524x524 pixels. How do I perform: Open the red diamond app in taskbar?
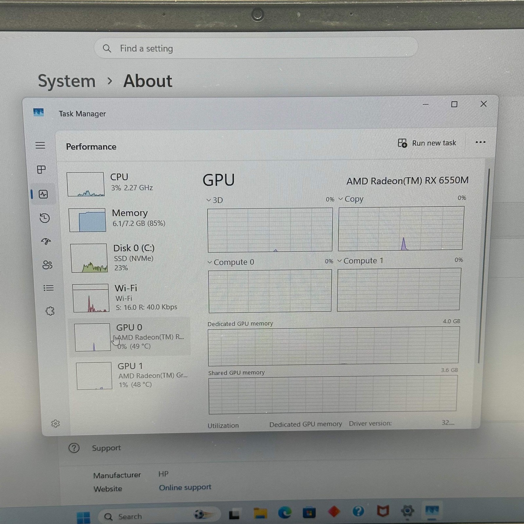point(334,512)
